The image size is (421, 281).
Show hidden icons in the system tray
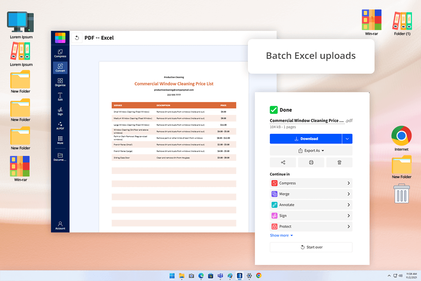coord(389,276)
